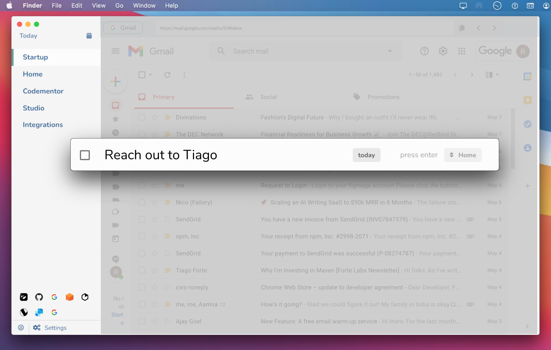Open the split pane mode dropdown arrow
Viewport: 551px width, 350px height.
pyautogui.click(x=497, y=75)
